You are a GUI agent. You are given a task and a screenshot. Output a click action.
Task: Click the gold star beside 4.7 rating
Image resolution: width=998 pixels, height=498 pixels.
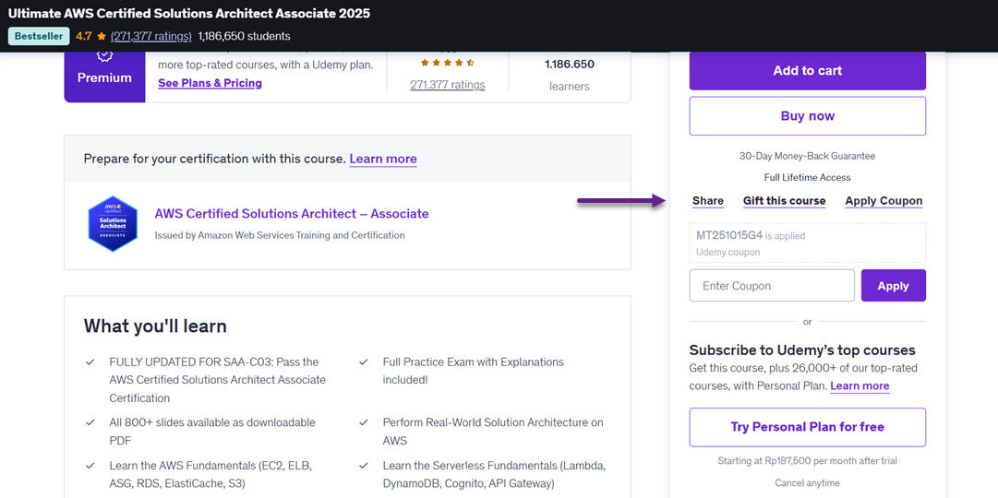[x=102, y=37]
